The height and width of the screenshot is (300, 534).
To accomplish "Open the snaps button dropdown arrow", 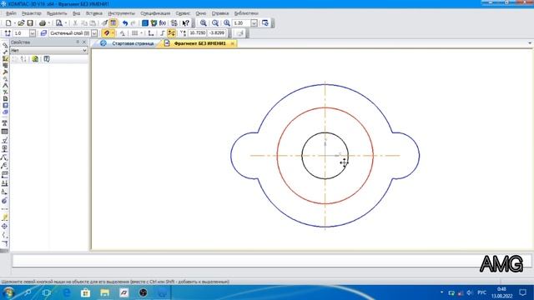I will click(113, 33).
